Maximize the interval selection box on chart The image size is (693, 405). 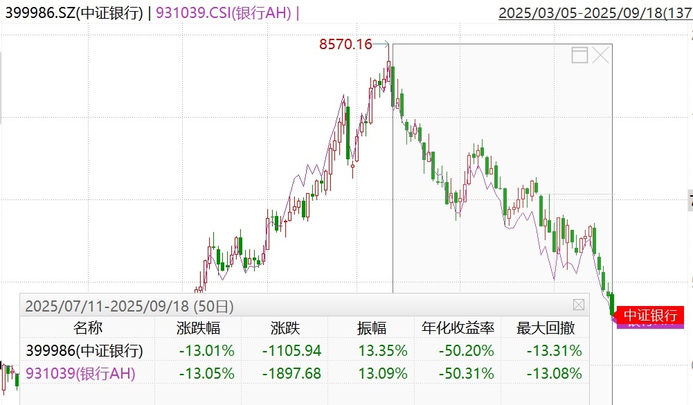click(x=579, y=55)
